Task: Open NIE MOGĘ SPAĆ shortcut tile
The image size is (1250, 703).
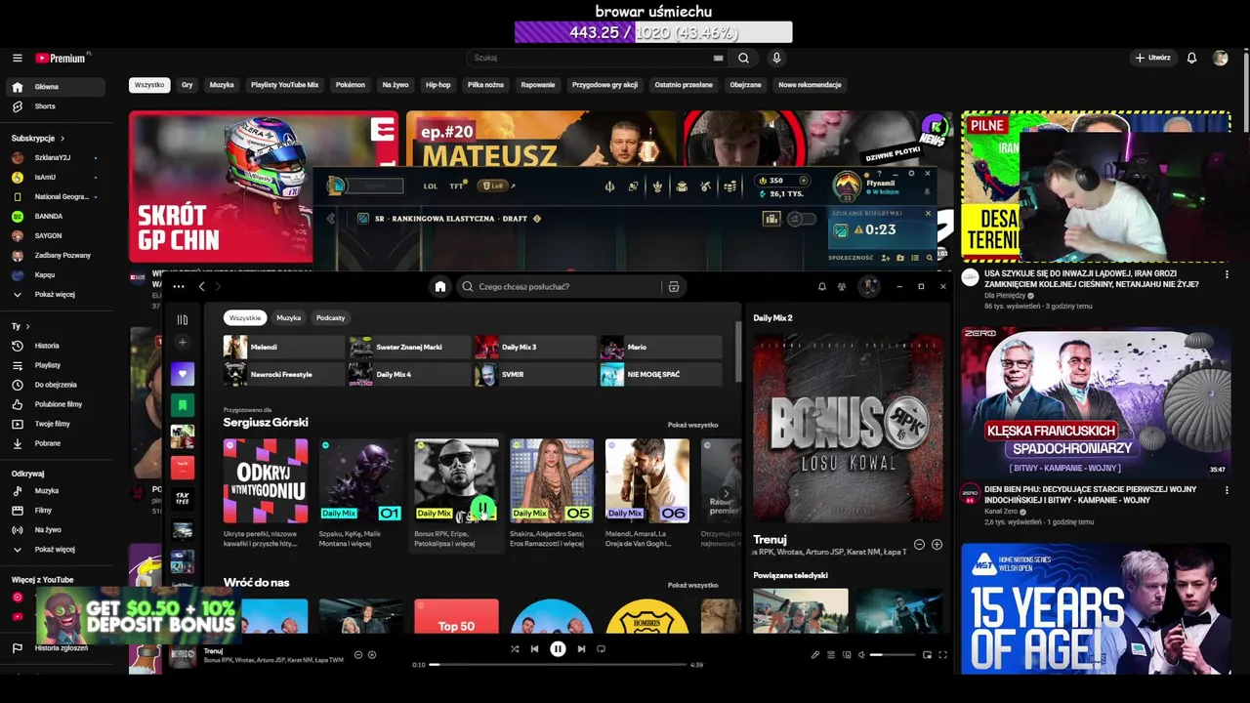Action: pos(661,374)
